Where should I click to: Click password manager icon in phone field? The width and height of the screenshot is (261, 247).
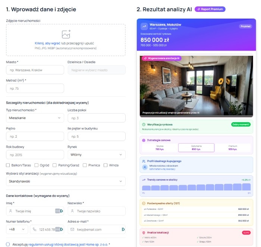coord(62,229)
